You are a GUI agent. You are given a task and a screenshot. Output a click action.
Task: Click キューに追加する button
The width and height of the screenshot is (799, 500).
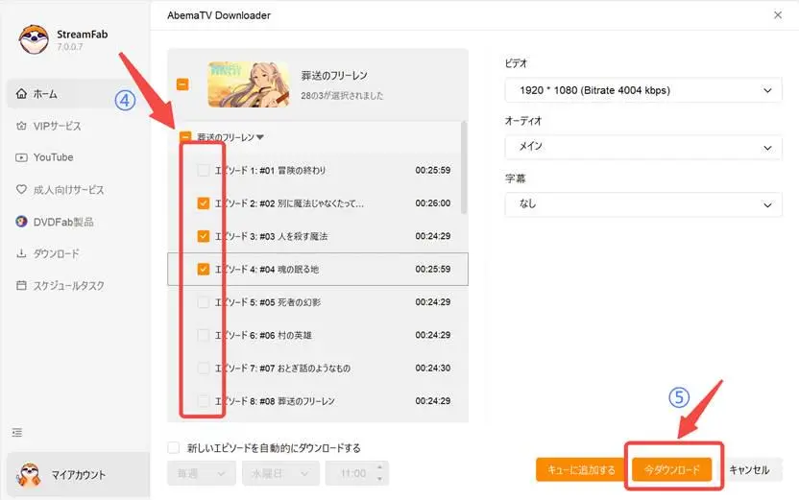pyautogui.click(x=581, y=469)
